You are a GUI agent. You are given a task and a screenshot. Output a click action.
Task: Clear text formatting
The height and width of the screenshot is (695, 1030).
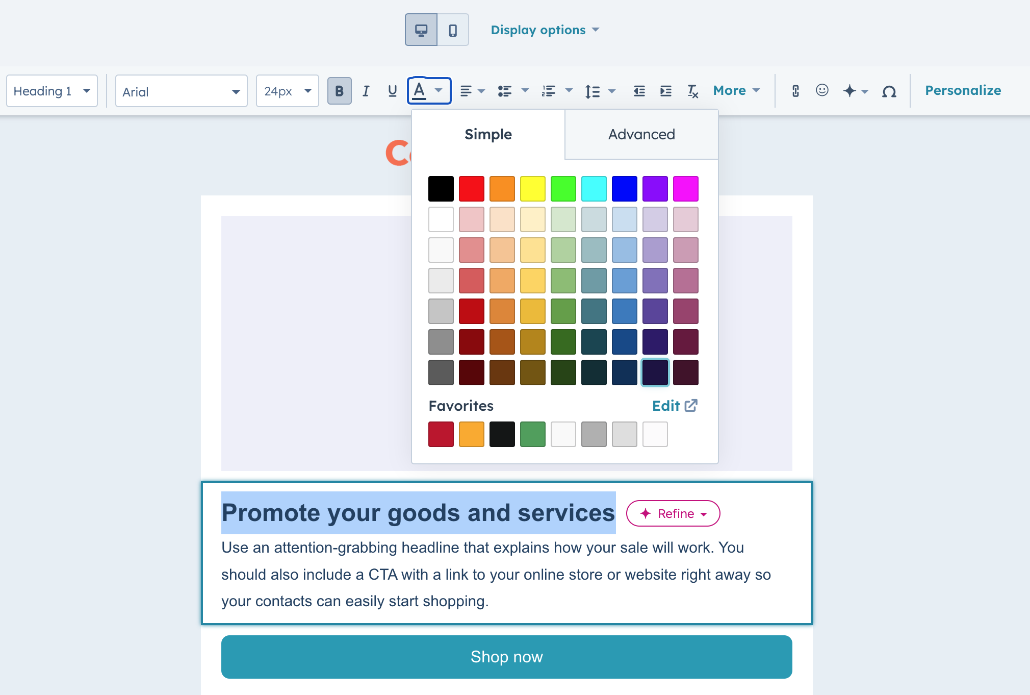tap(692, 91)
